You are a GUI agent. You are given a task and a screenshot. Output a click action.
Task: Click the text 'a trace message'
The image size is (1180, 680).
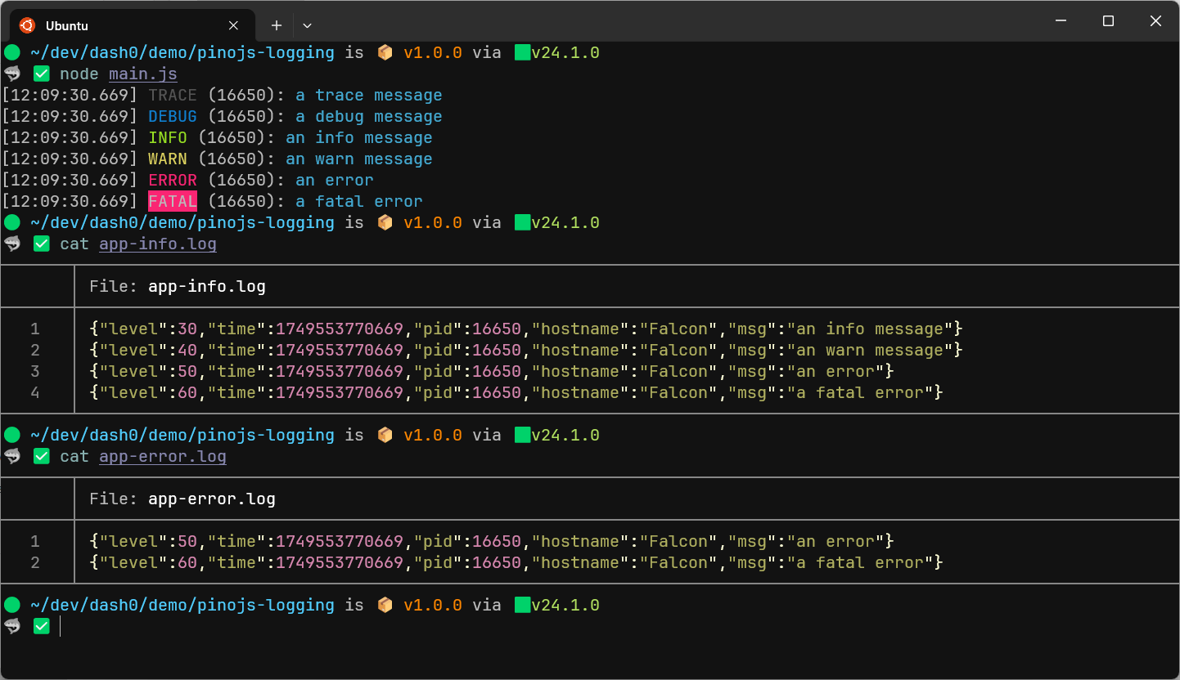(369, 96)
